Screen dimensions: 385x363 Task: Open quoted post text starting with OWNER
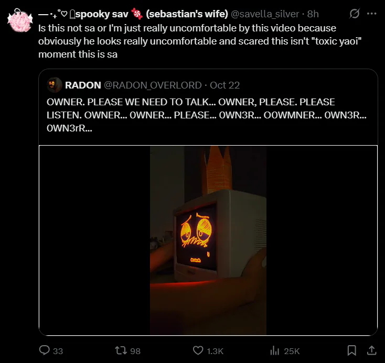click(x=199, y=115)
